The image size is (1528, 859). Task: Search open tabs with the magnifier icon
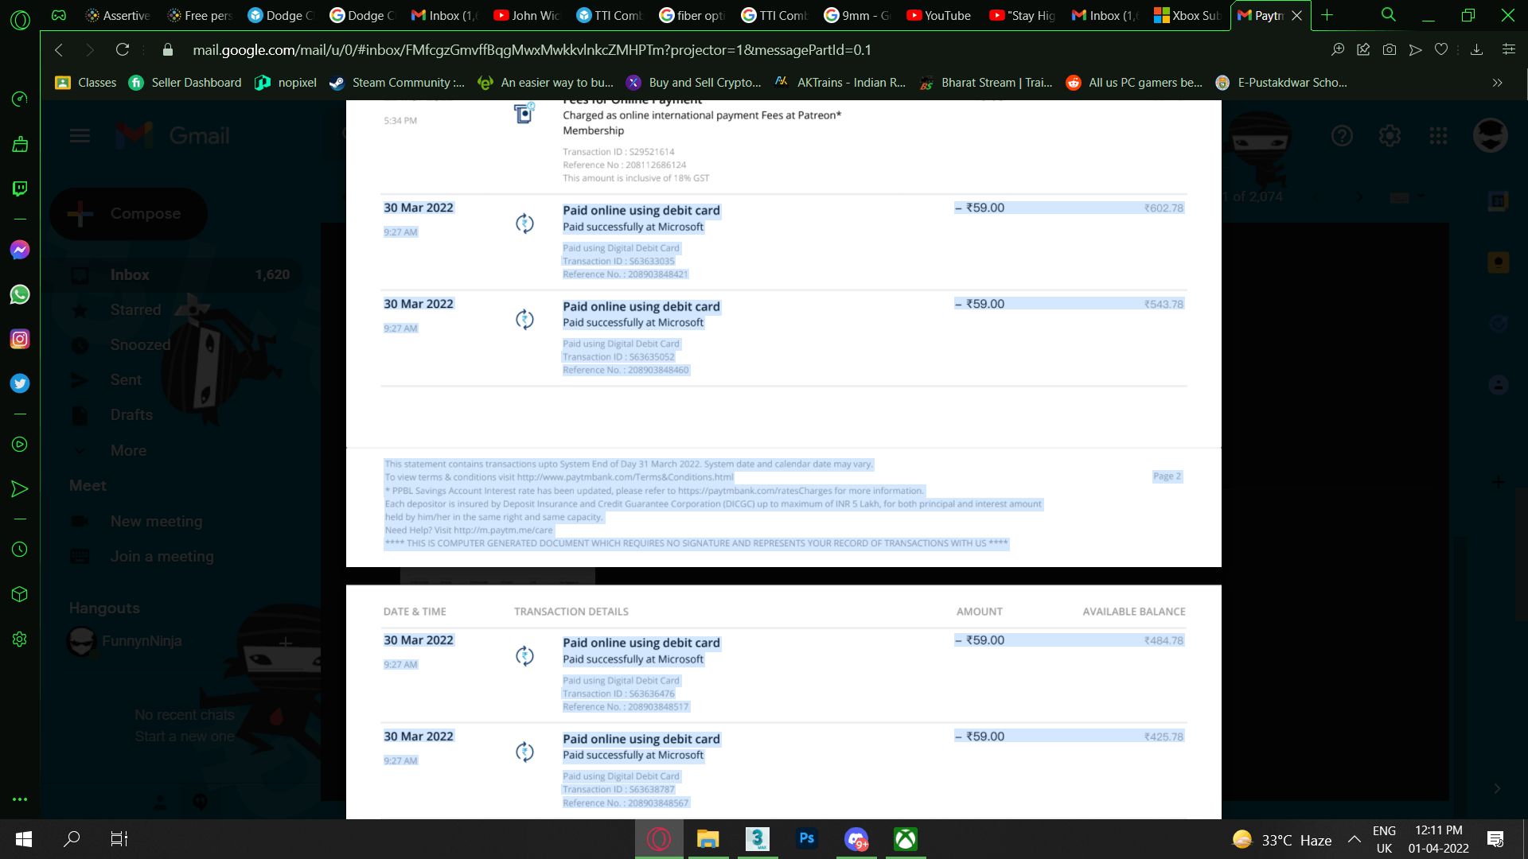[x=1389, y=15]
